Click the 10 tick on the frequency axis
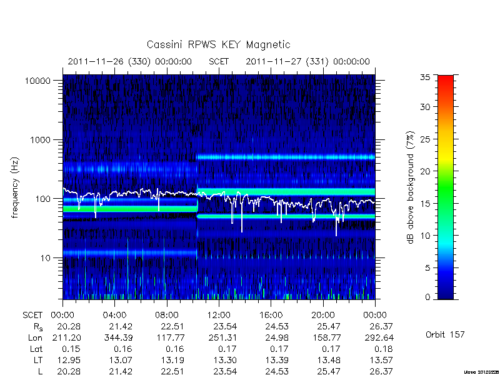500x375 pixels. tap(46, 258)
